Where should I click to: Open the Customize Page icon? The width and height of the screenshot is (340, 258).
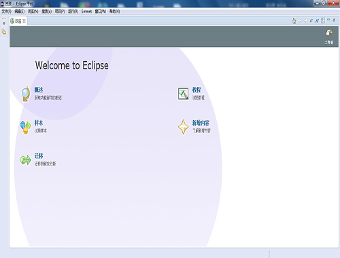click(x=323, y=20)
